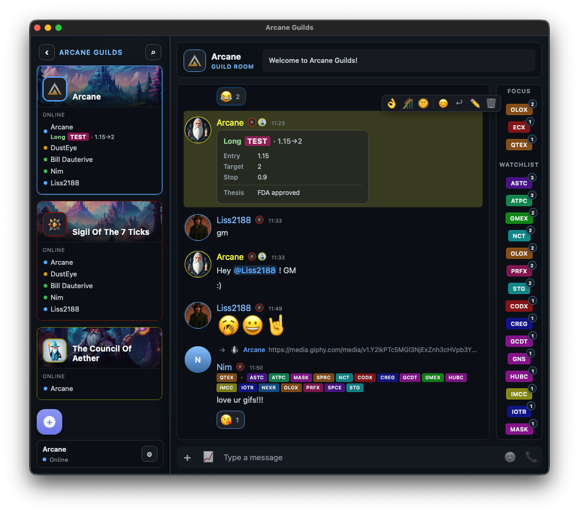The height and width of the screenshot is (514, 579).
Task: Open Arcane guild card icon
Action: [55, 89]
